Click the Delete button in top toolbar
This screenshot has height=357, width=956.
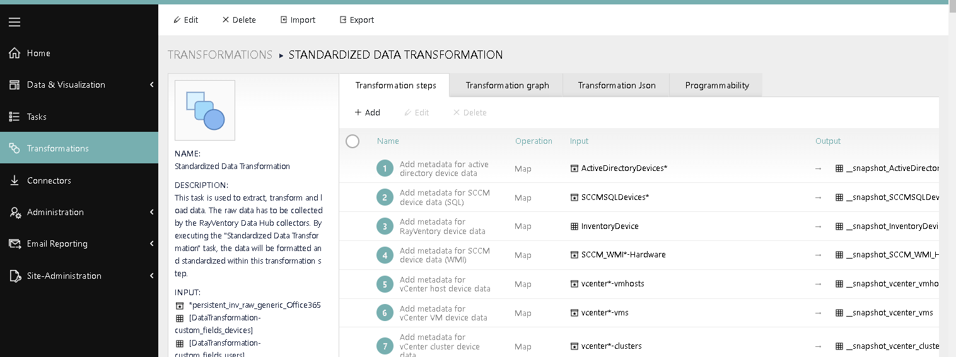[x=238, y=20]
